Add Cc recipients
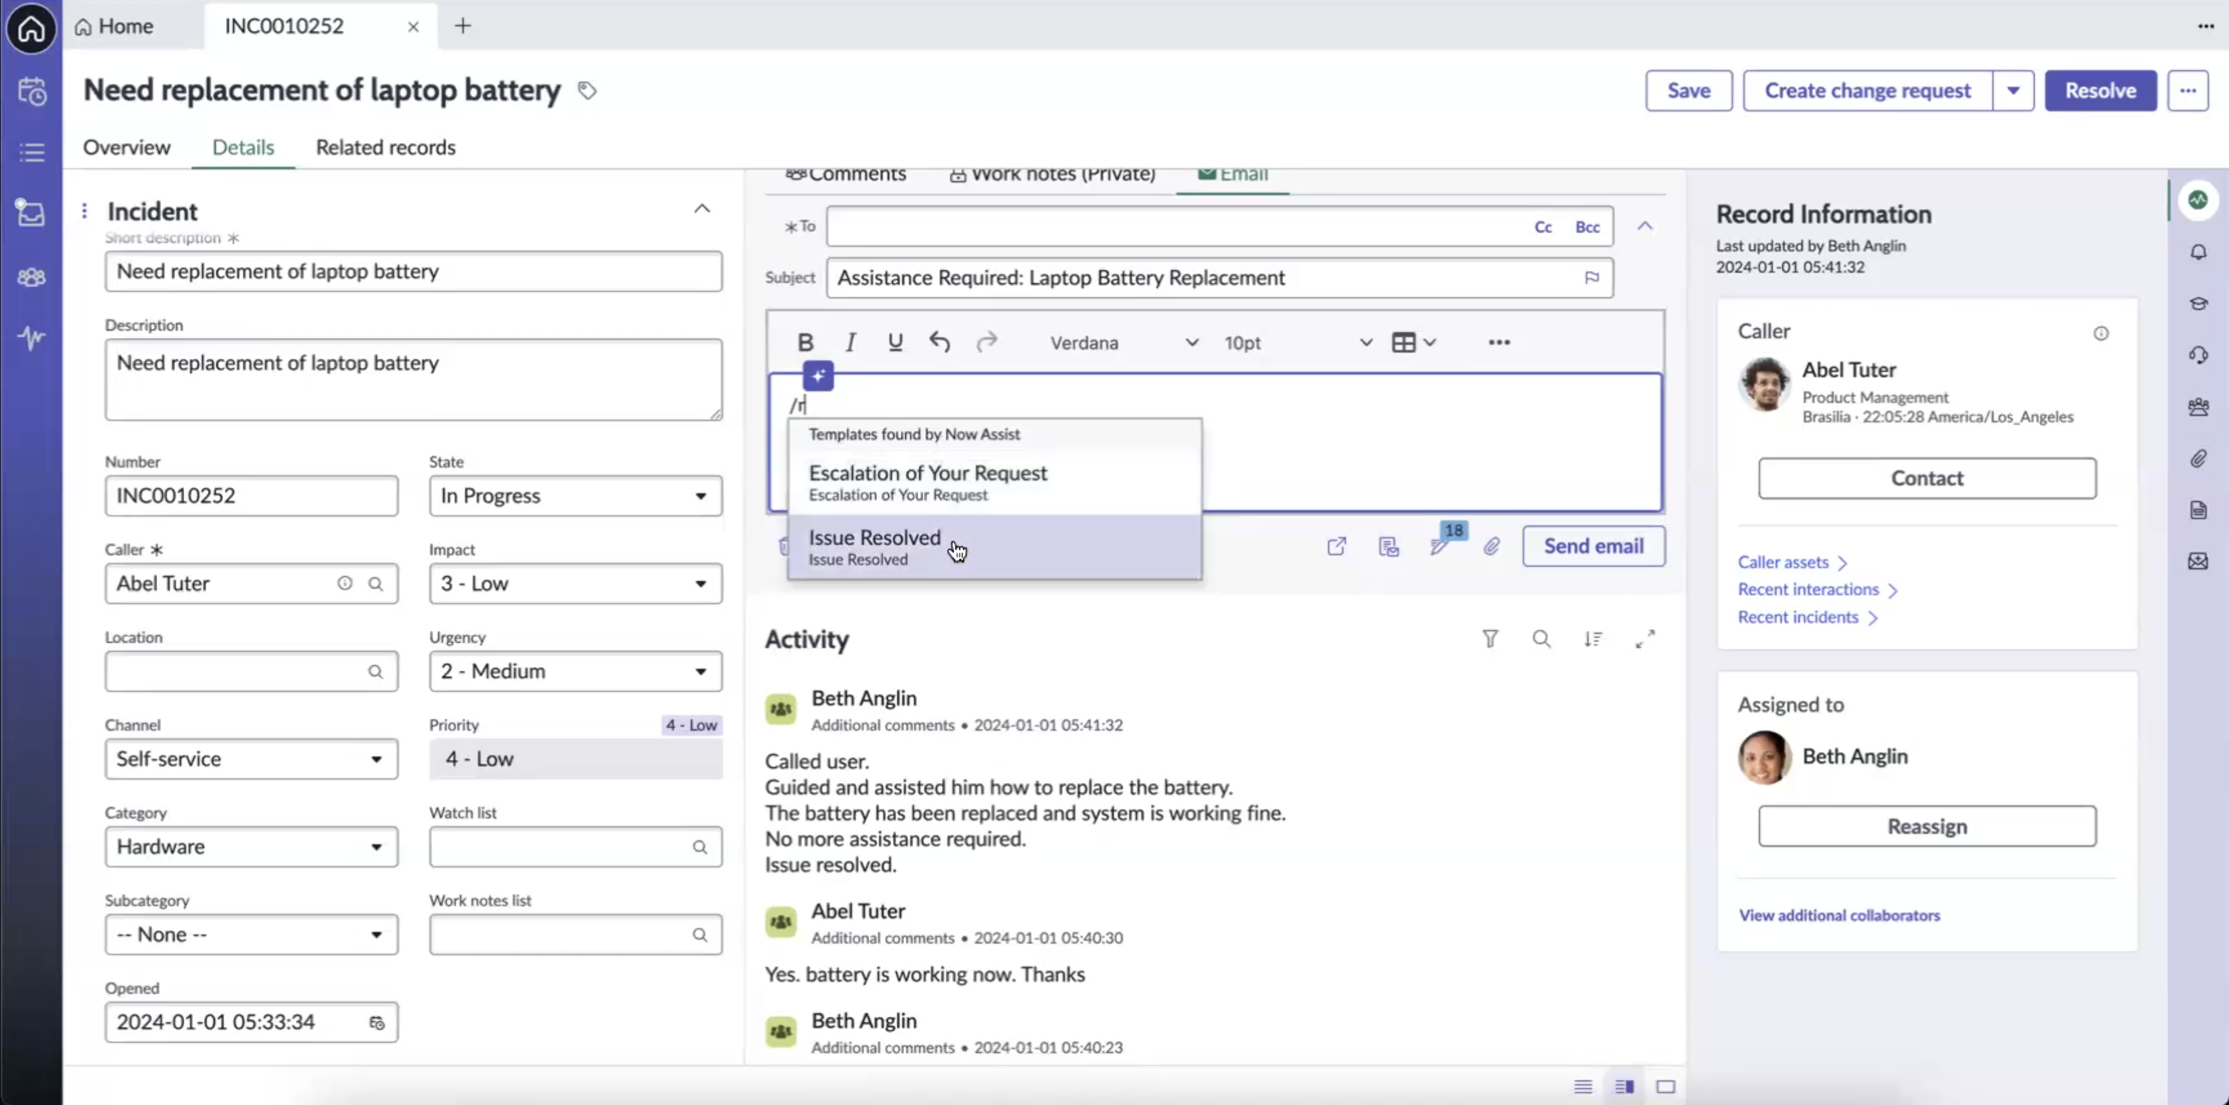Image resolution: width=2229 pixels, height=1105 pixels. click(1543, 227)
